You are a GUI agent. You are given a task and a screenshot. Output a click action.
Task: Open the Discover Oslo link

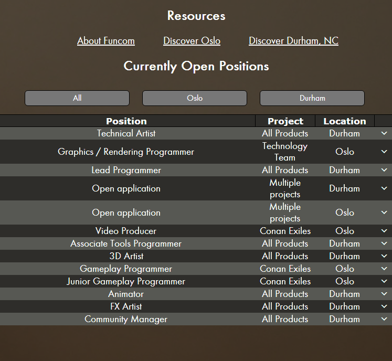(x=192, y=41)
